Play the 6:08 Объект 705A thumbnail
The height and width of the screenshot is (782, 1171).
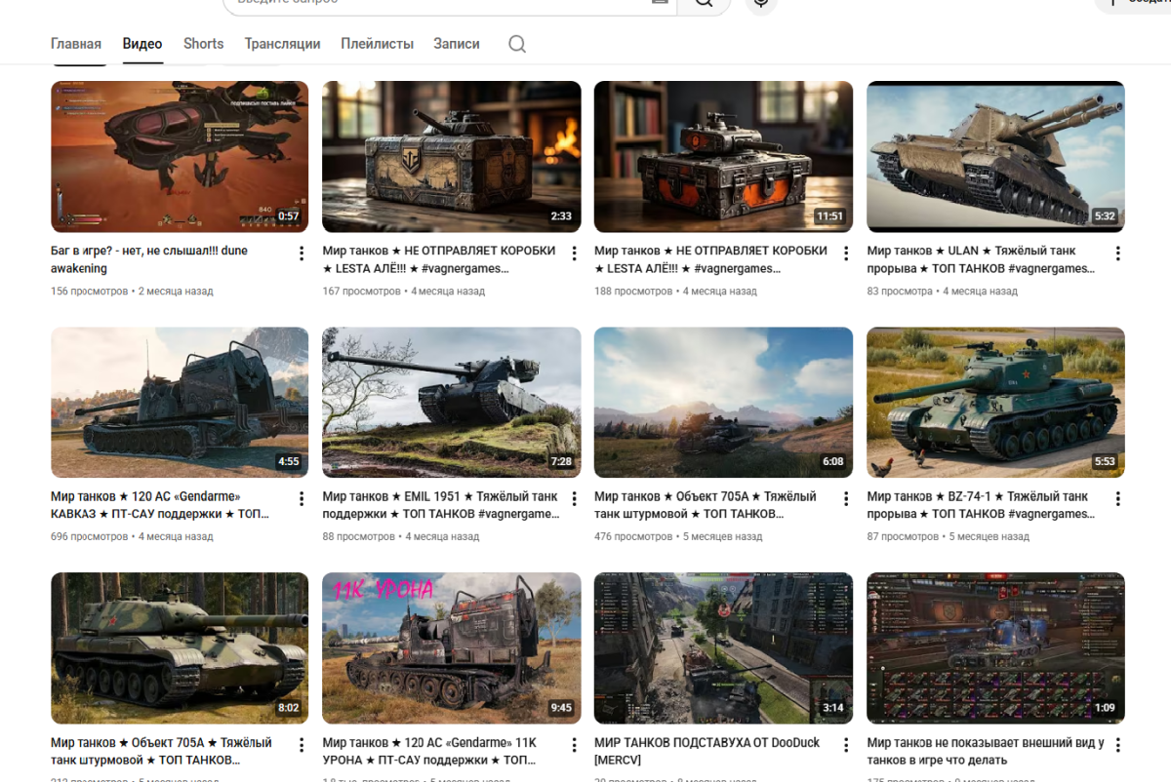(723, 402)
